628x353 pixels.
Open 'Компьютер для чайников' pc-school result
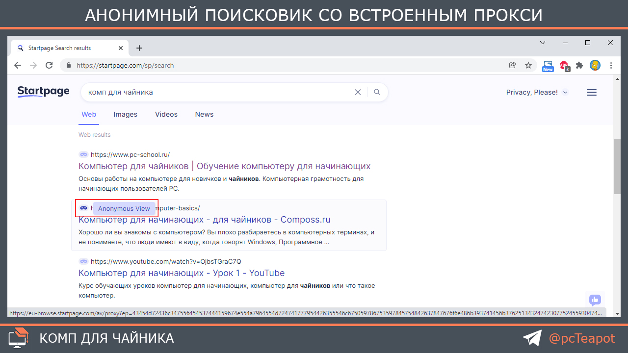pos(225,166)
